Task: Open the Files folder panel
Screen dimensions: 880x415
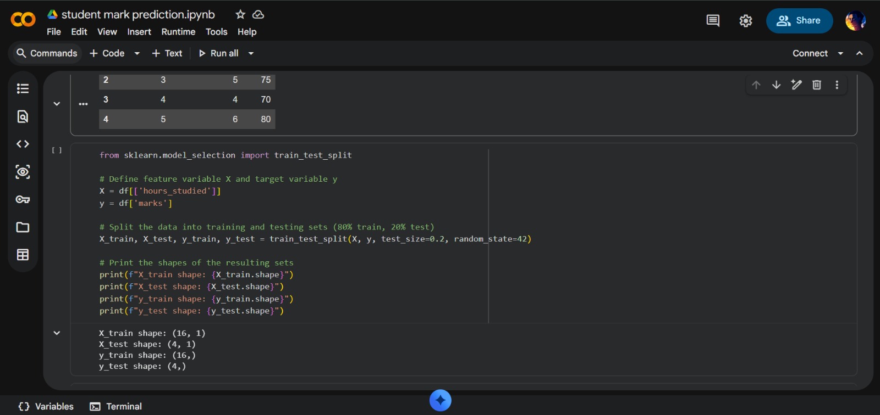Action: [x=23, y=227]
